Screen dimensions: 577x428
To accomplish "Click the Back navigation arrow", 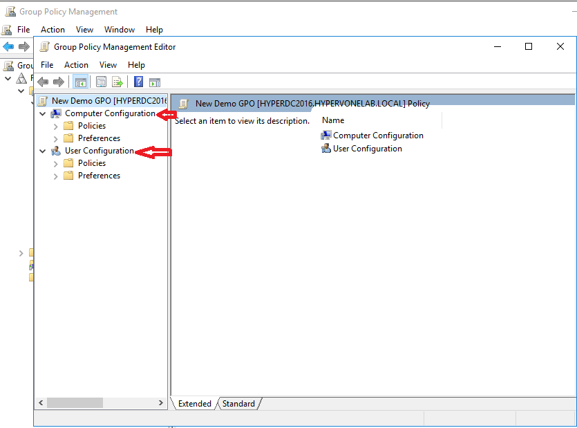I will [43, 81].
